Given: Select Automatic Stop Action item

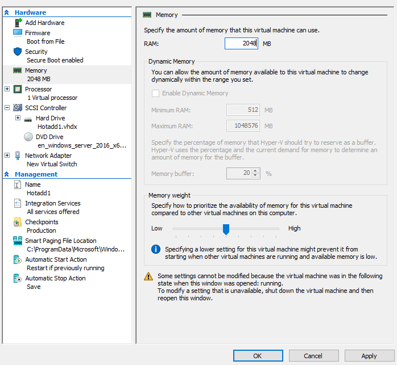Looking at the screenshot, I should [55, 278].
